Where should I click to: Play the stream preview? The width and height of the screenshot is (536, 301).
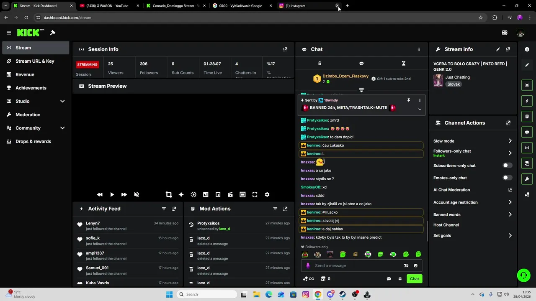pyautogui.click(x=112, y=194)
